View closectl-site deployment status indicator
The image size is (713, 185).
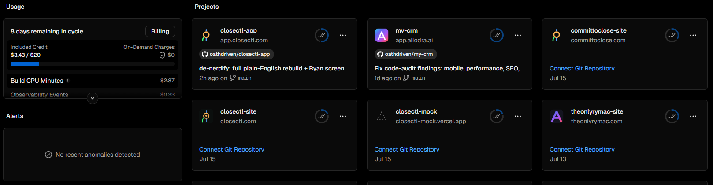click(322, 116)
